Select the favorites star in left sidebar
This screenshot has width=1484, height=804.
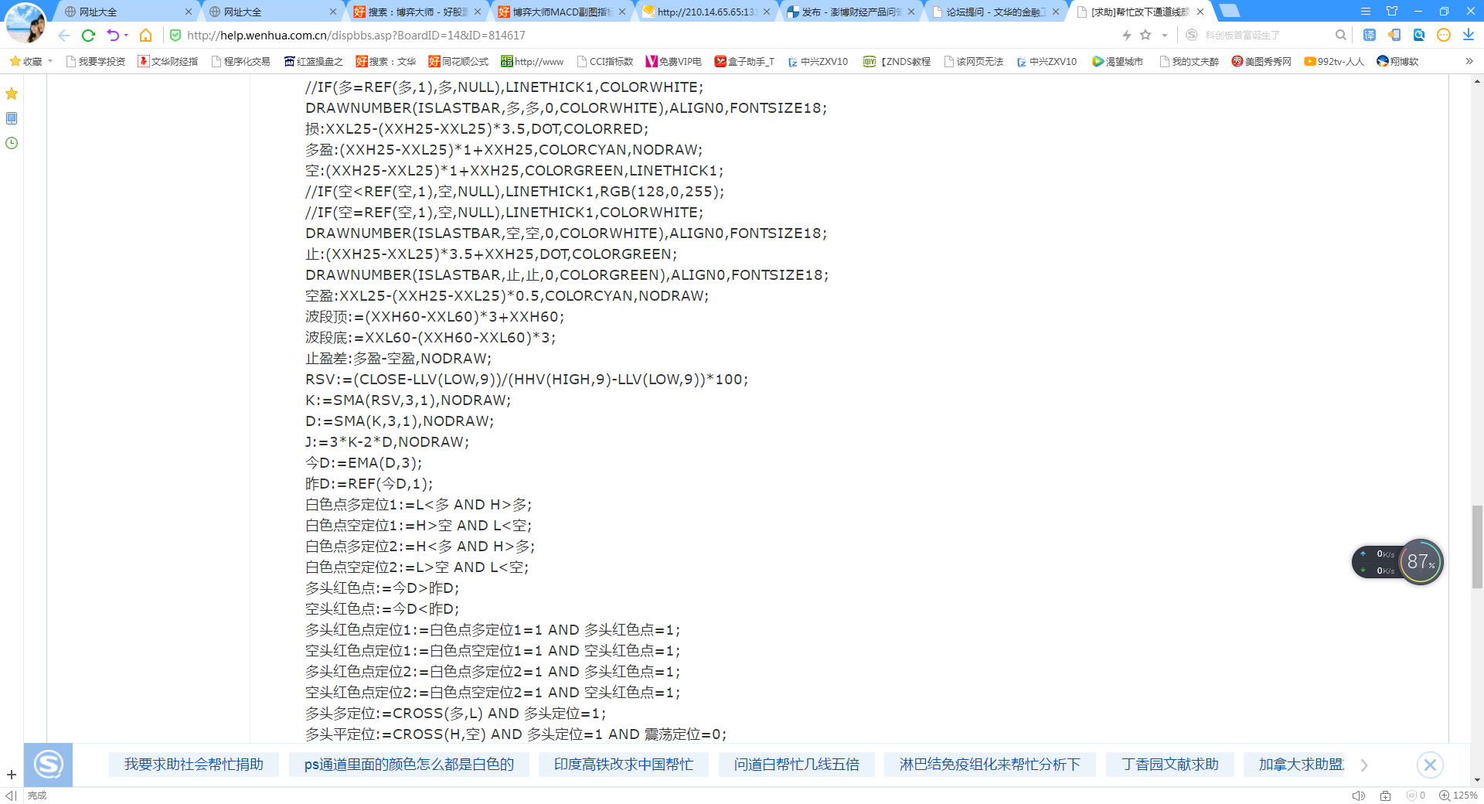(x=12, y=93)
